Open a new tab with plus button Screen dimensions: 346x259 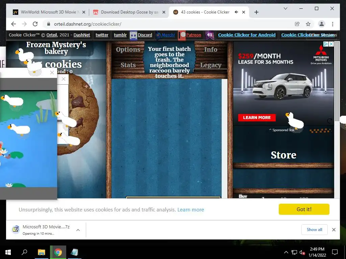(256, 12)
